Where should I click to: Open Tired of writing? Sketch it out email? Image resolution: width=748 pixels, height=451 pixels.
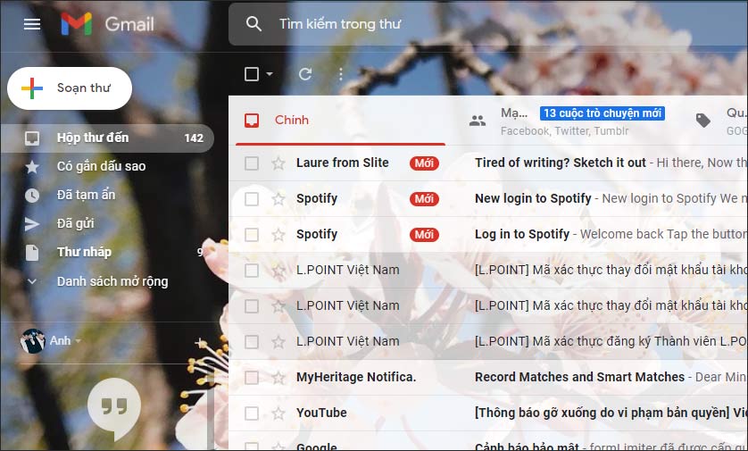pyautogui.click(x=560, y=163)
